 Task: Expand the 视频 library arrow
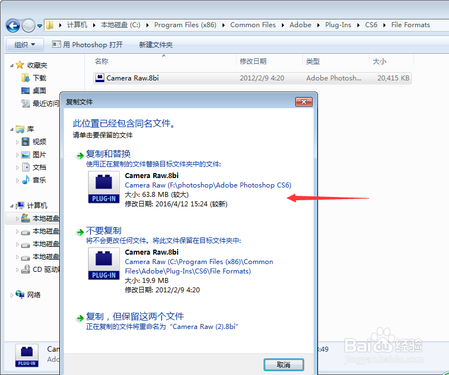[17, 142]
